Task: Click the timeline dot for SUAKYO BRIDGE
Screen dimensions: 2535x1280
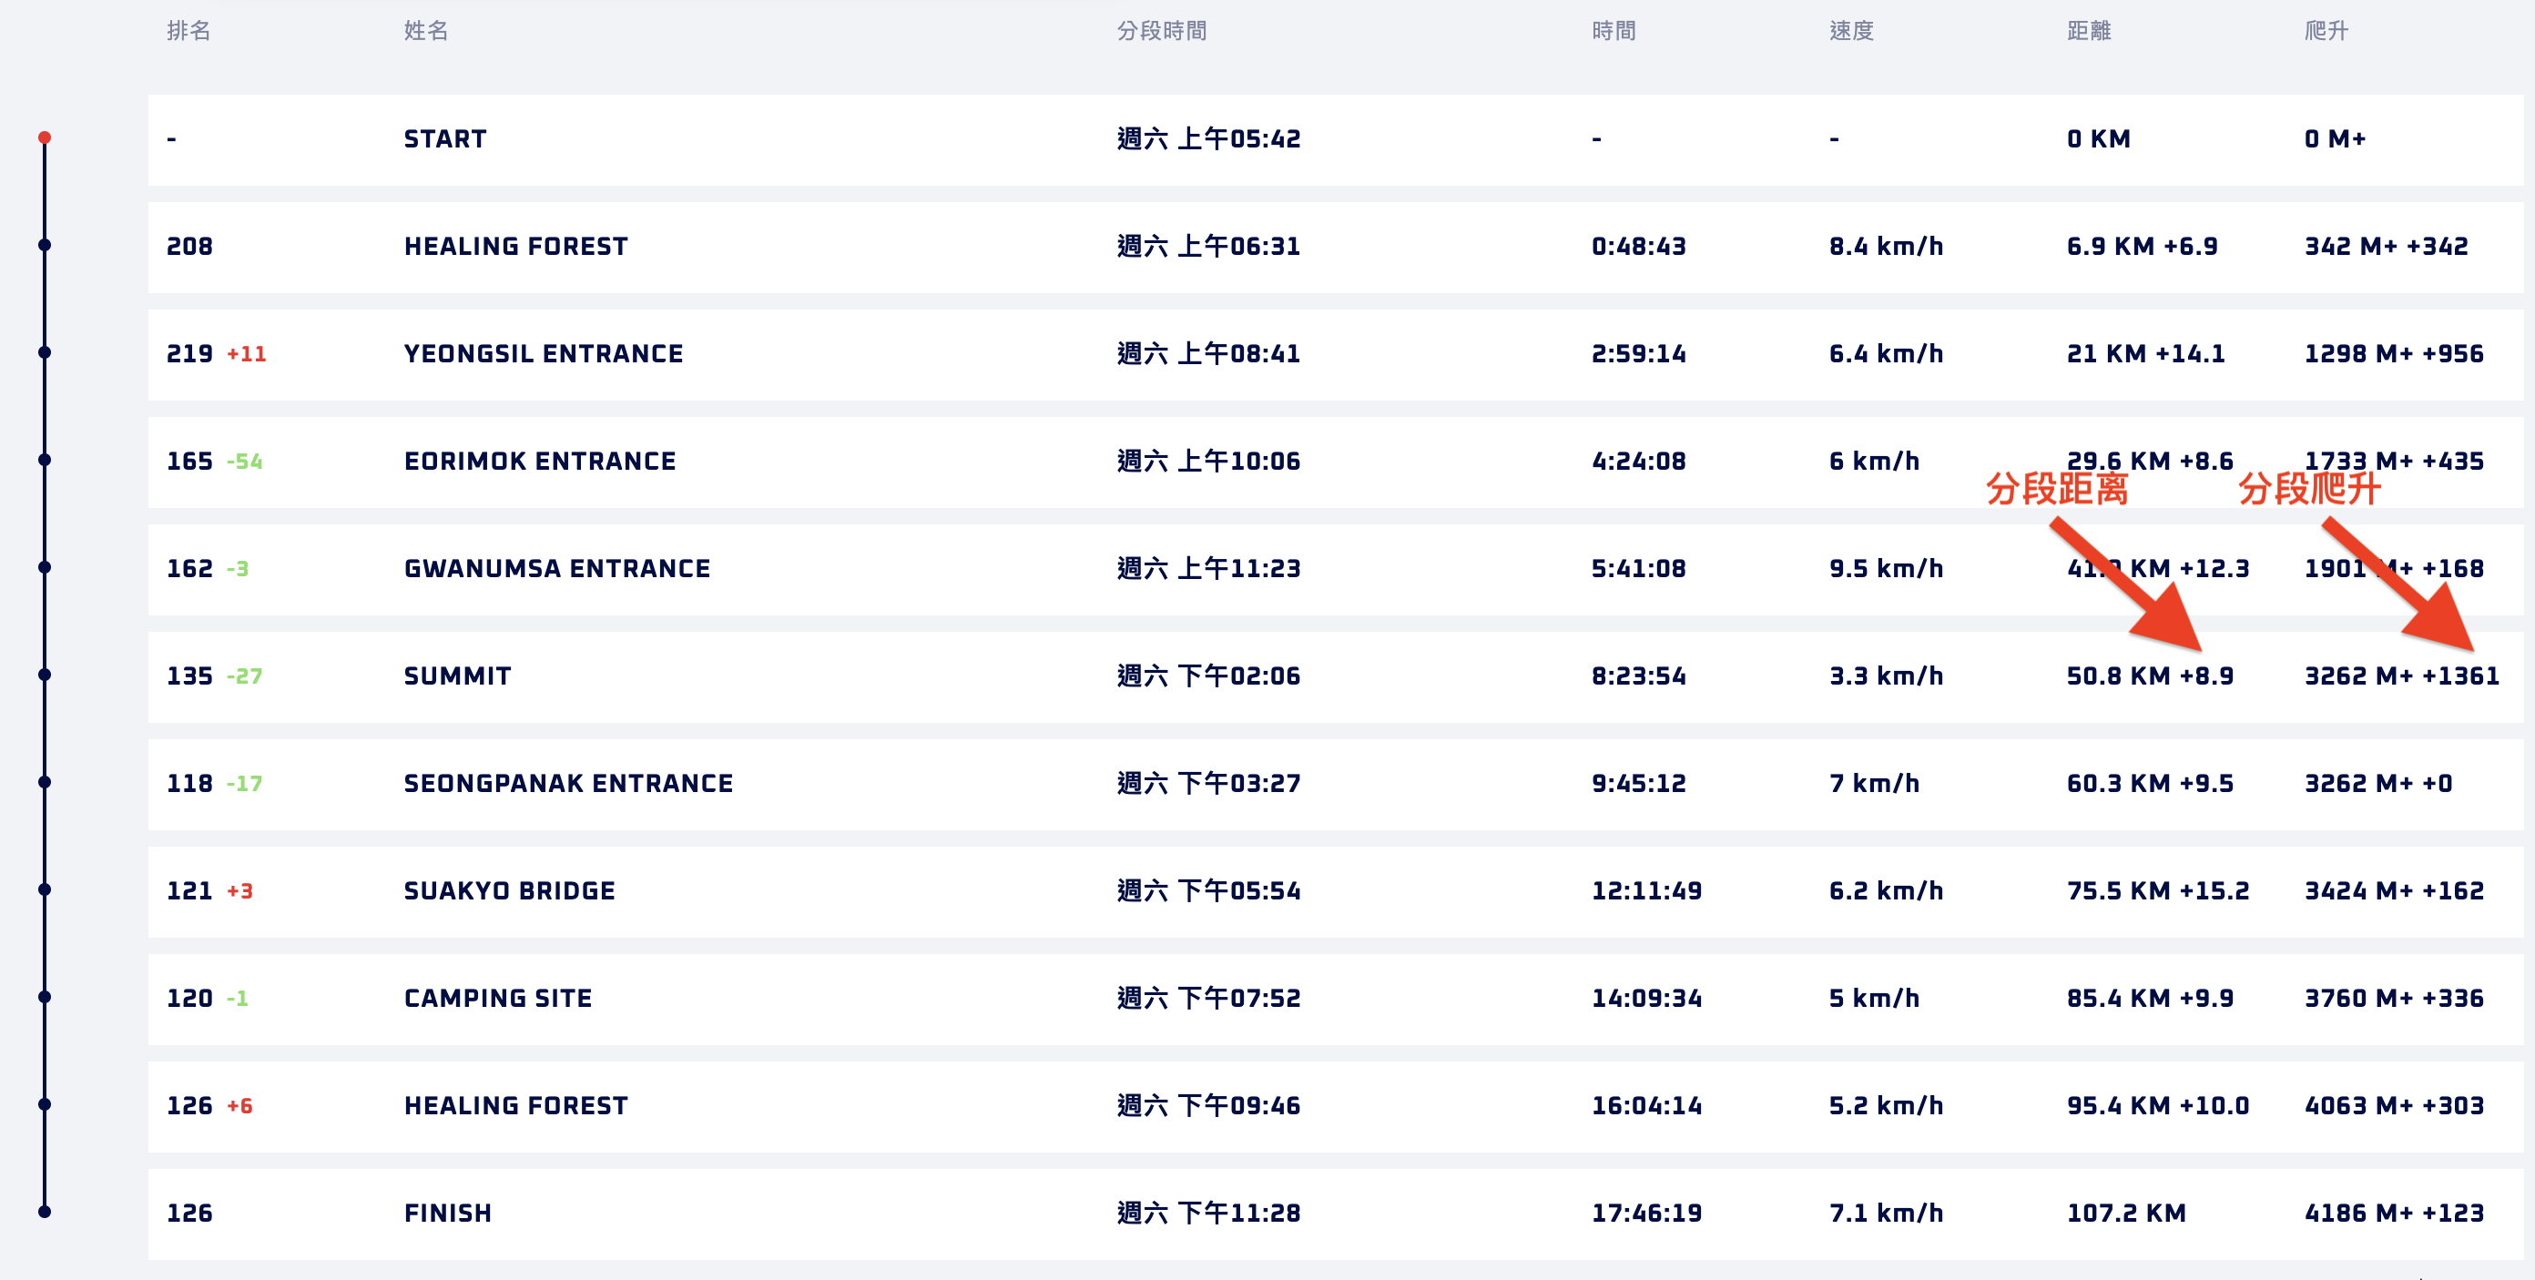Action: tap(45, 889)
